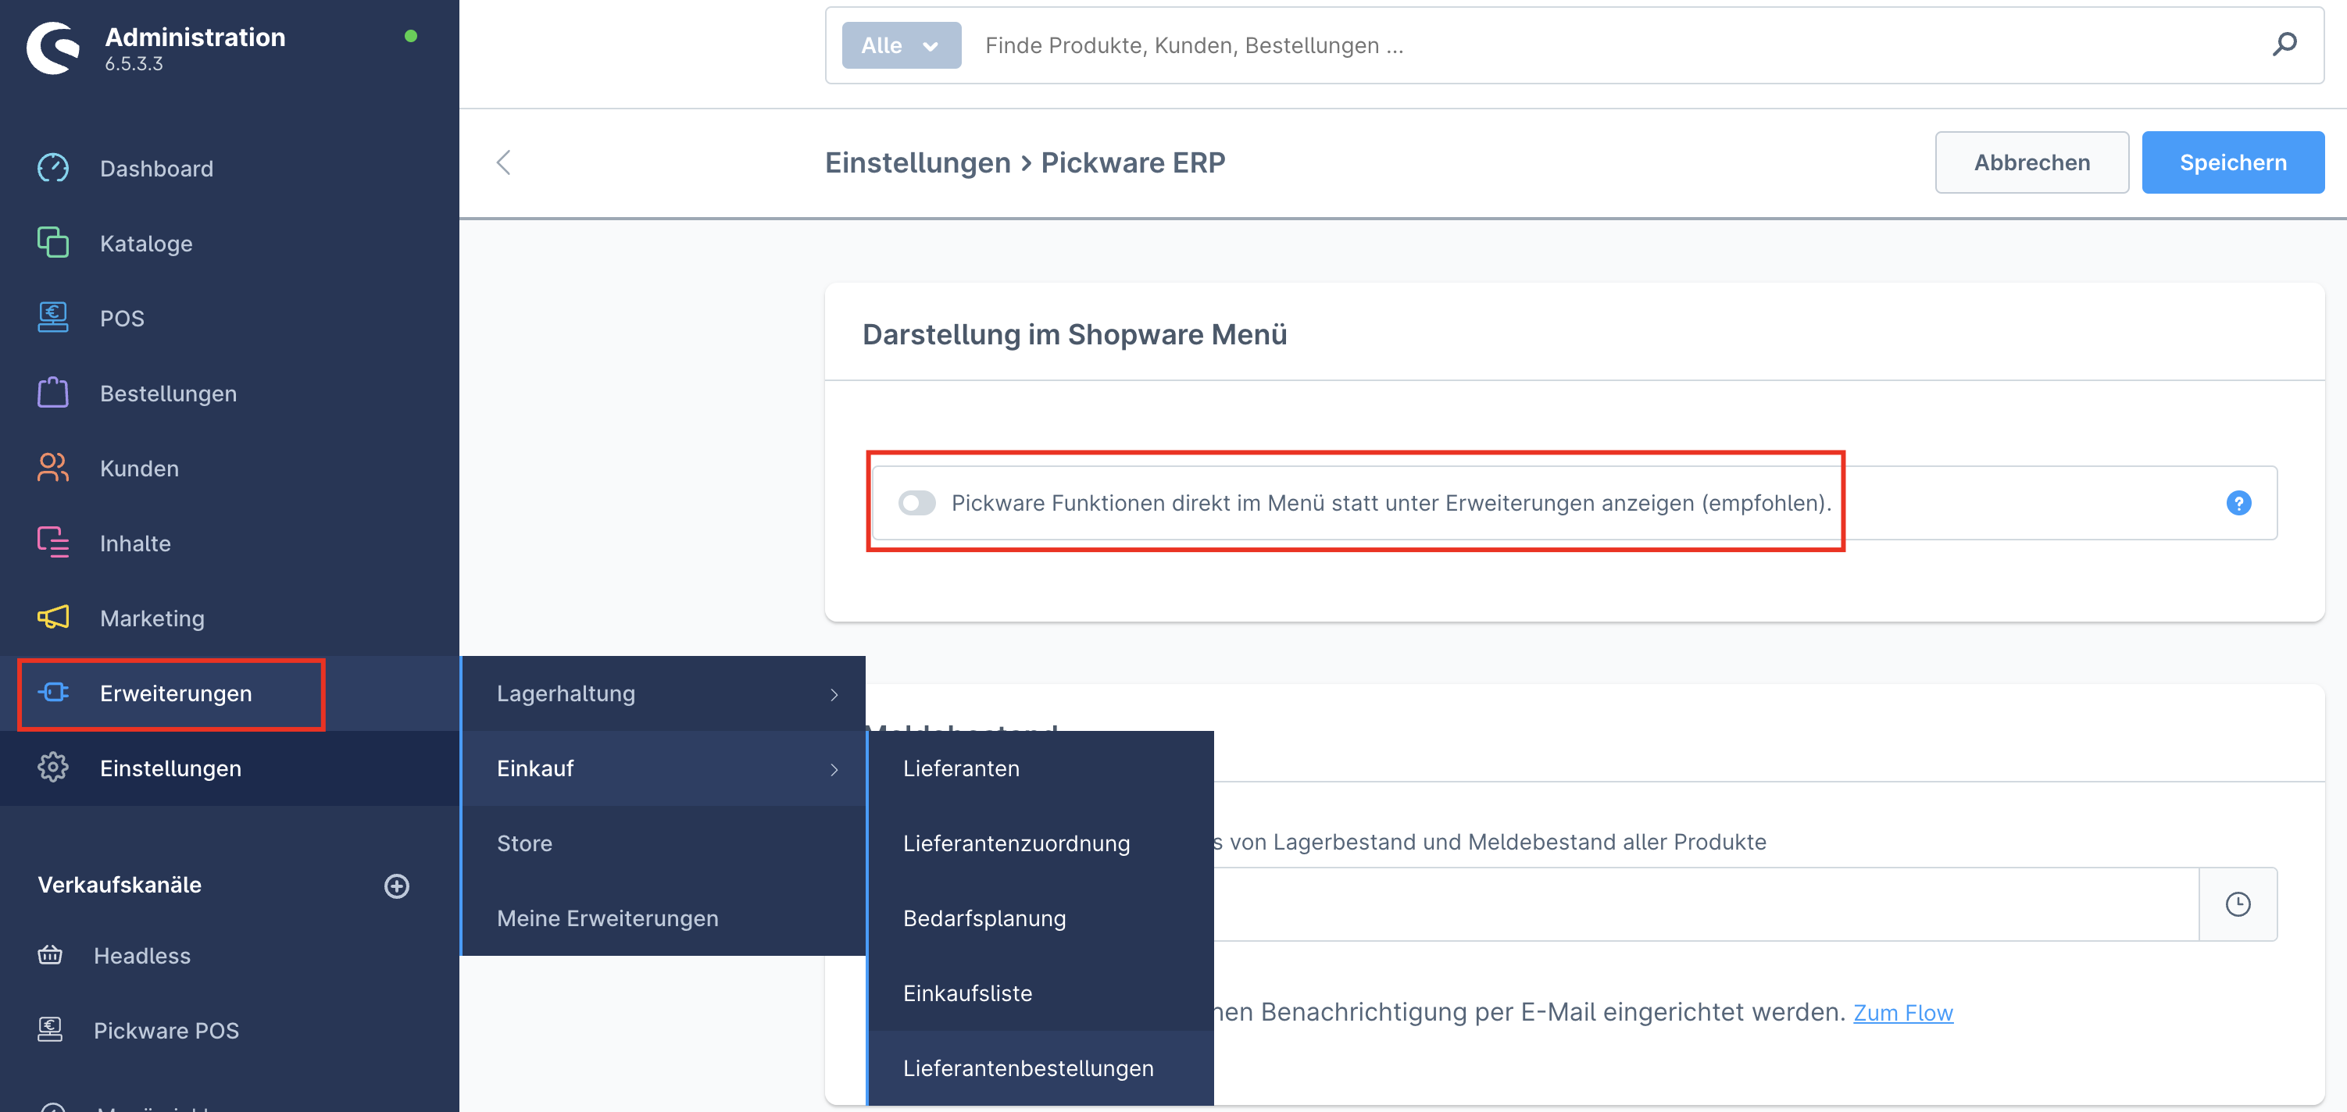Expand the Einkauf submenu chevron
The image size is (2347, 1112).
pos(834,769)
